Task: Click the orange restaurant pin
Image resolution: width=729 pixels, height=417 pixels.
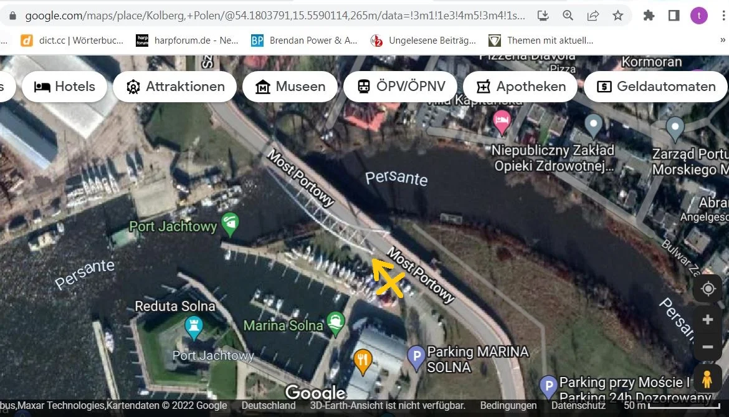Action: [x=363, y=359]
